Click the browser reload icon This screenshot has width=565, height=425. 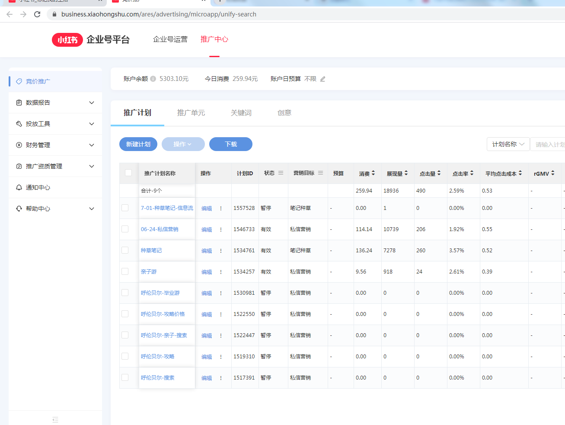click(37, 14)
